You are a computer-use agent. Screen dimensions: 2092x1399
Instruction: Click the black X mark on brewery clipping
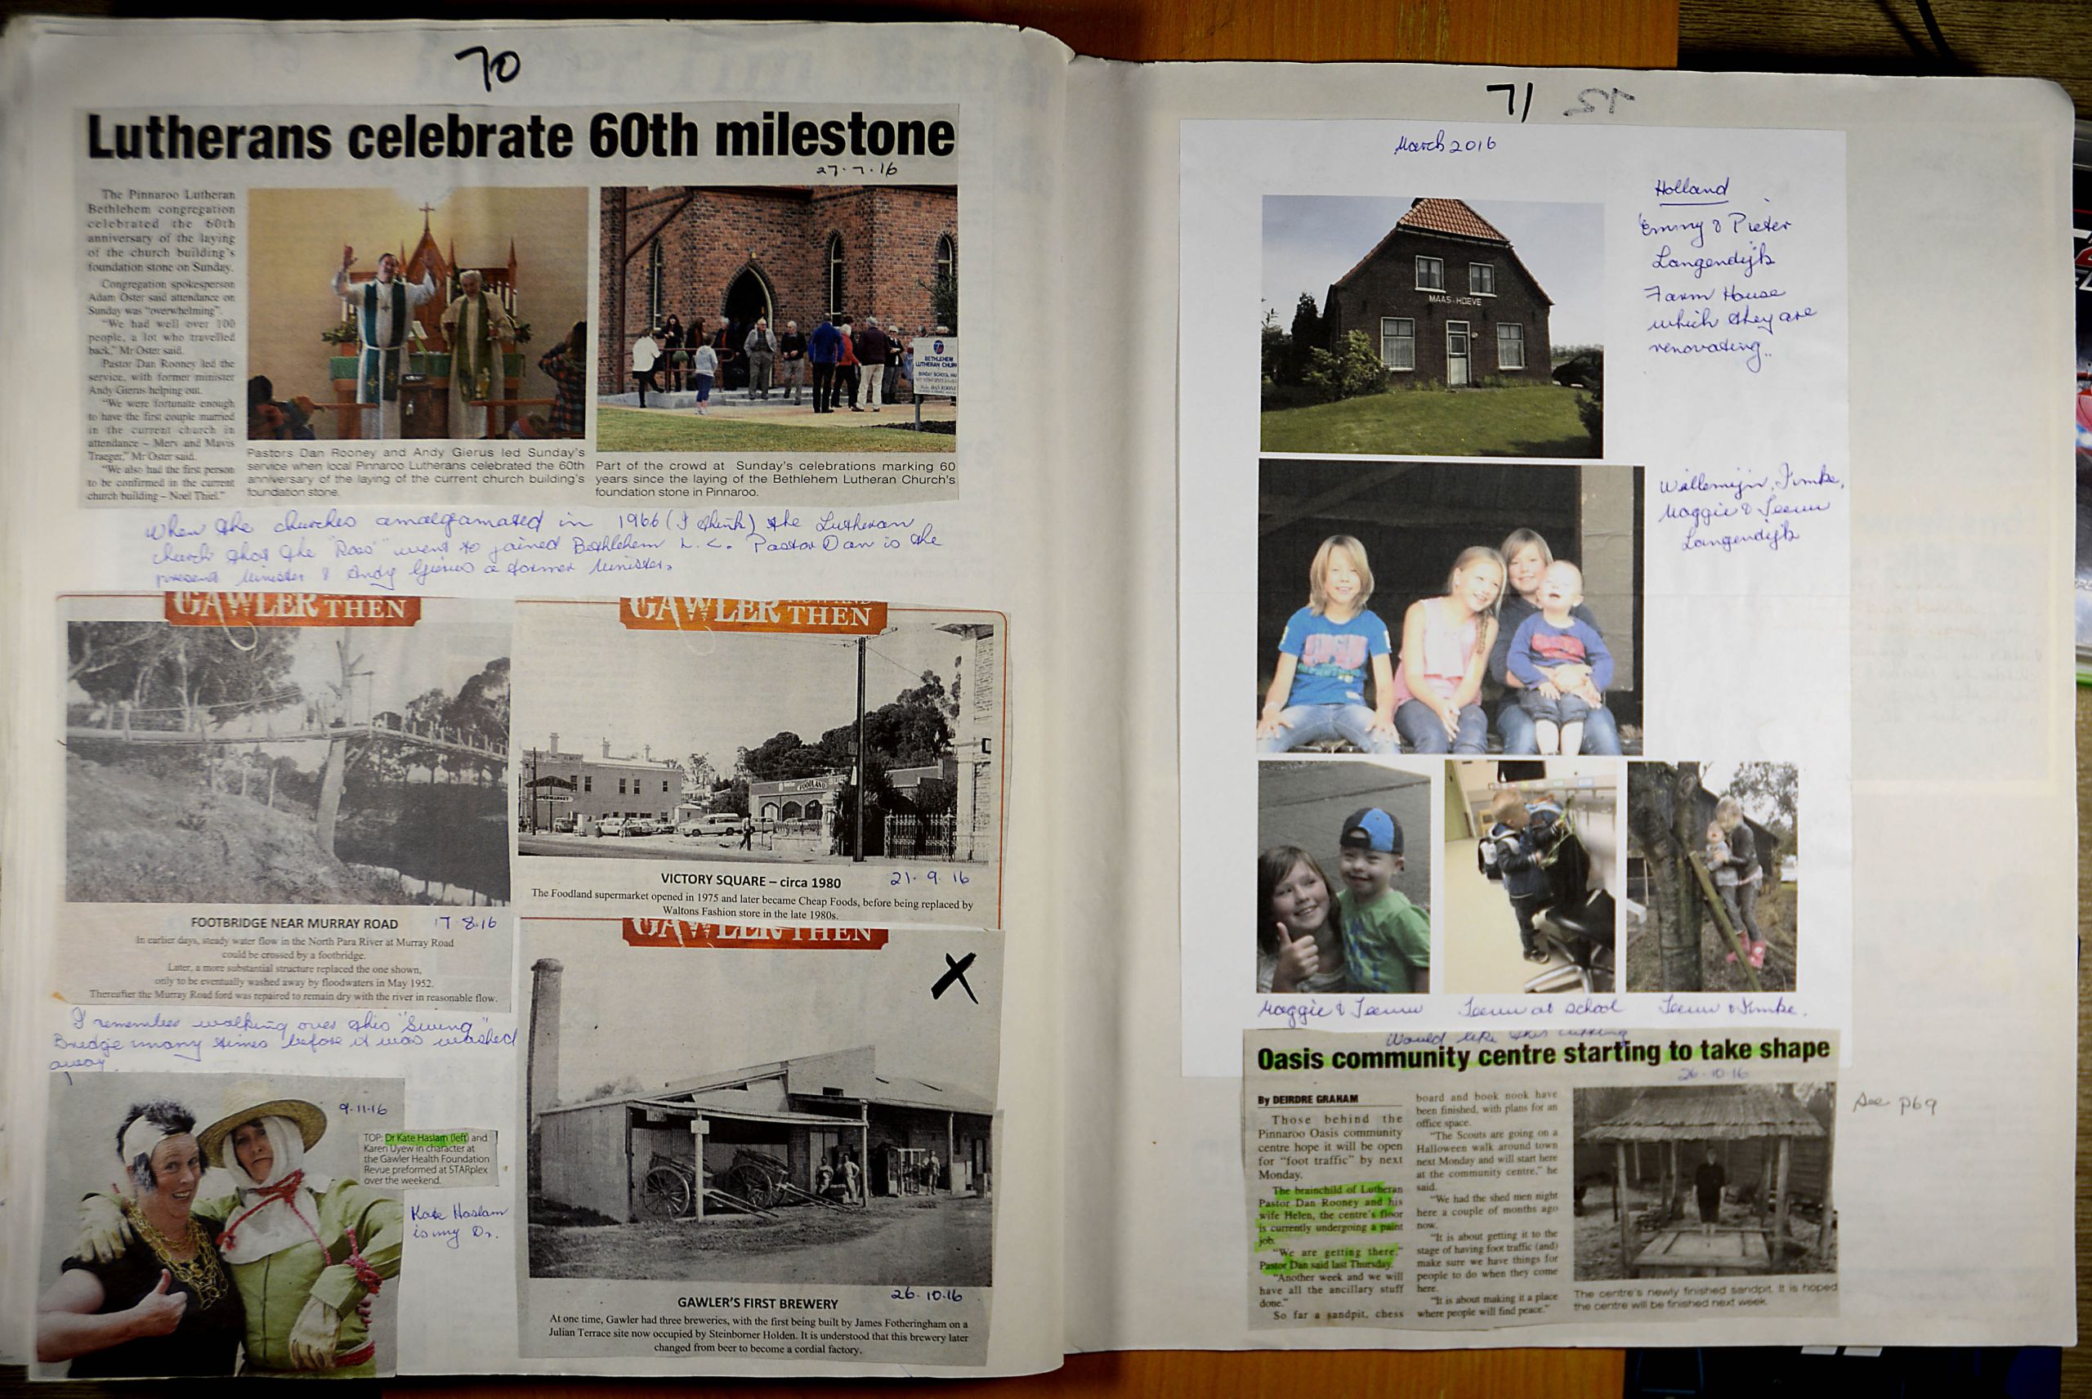tap(954, 976)
